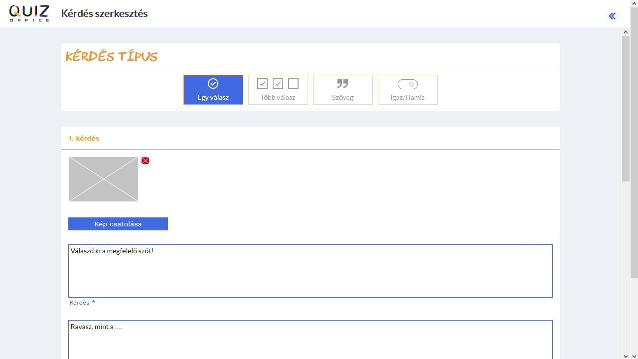The width and height of the screenshot is (638, 359).
Task: Click the 1. kérdés section header
Action: (x=84, y=138)
